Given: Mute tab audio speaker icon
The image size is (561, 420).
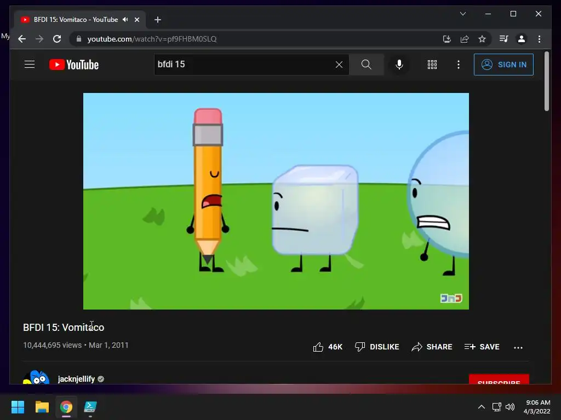Looking at the screenshot, I should [125, 20].
